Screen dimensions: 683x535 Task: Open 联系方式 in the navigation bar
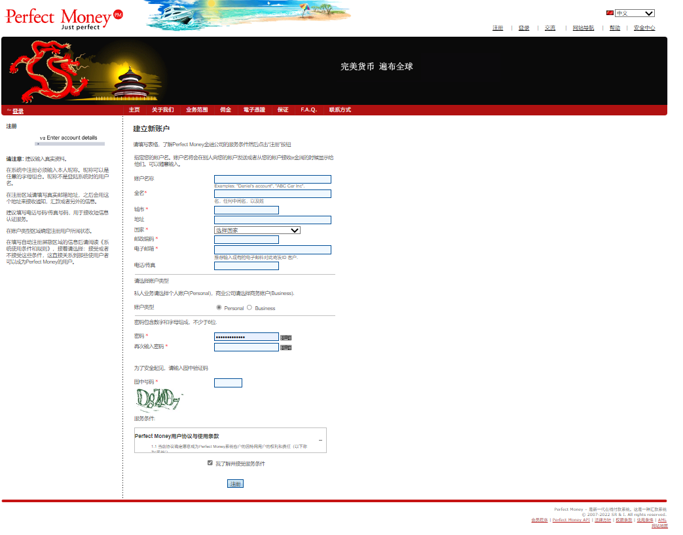coord(341,110)
